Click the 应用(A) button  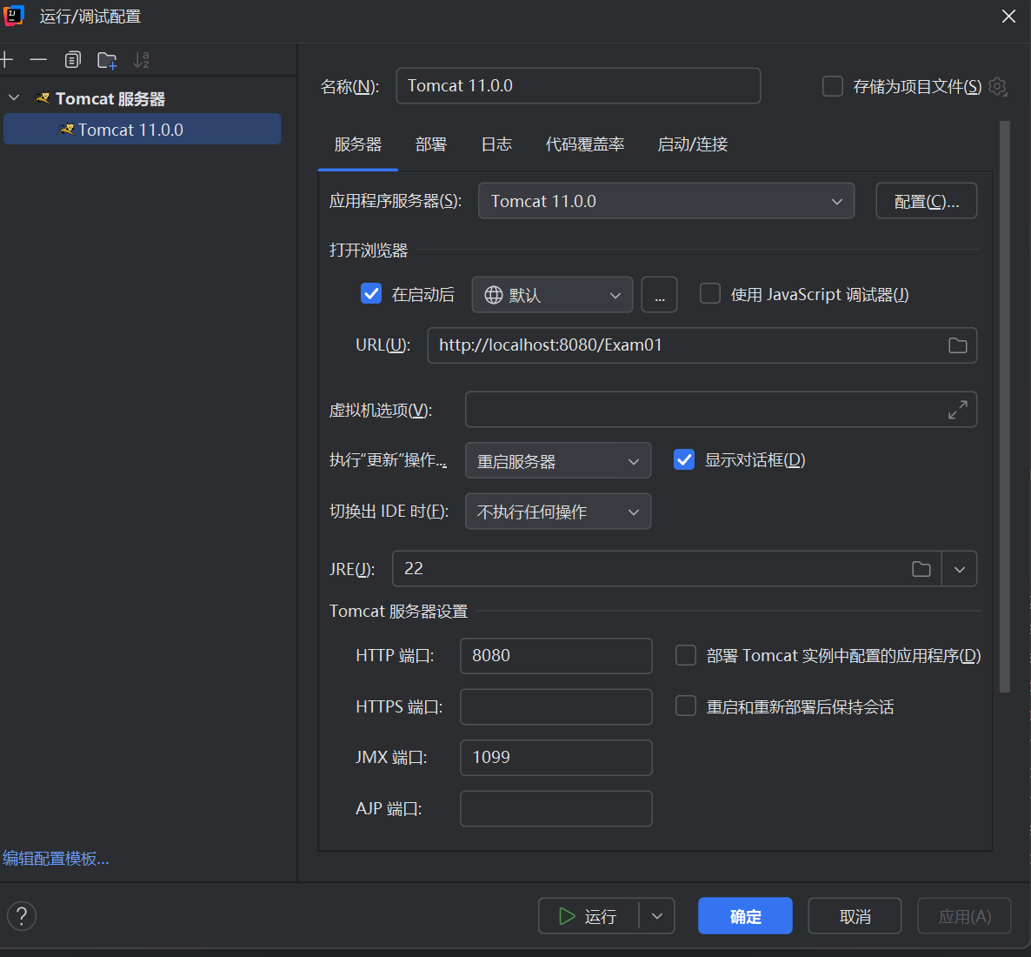tap(964, 915)
